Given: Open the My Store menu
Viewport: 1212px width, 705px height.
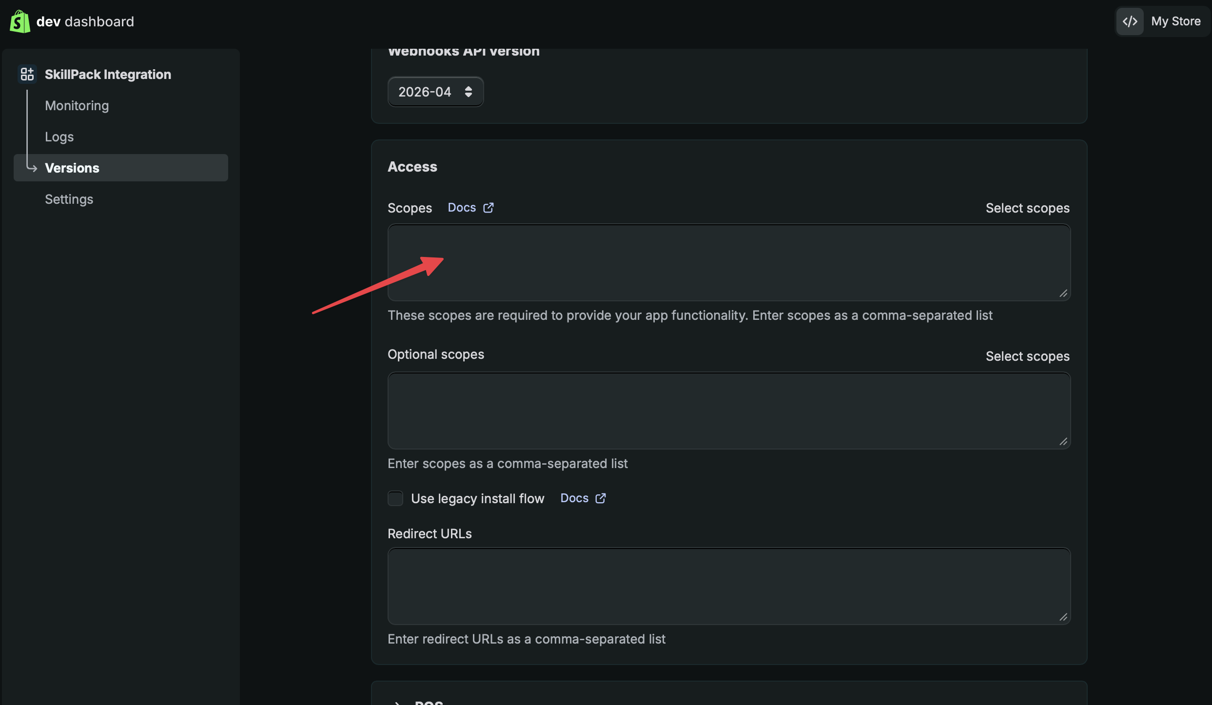Looking at the screenshot, I should (x=1175, y=21).
